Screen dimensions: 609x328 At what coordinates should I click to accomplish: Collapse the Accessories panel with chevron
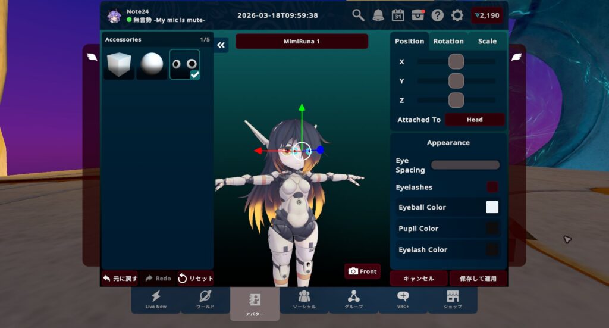(221, 45)
